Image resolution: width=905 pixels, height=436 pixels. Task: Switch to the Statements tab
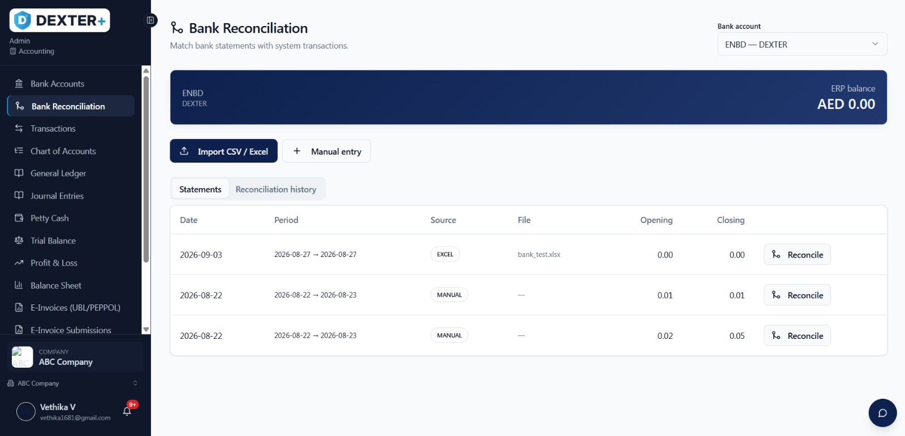[200, 189]
